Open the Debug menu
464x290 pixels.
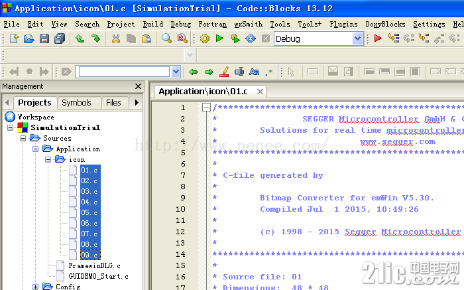(181, 24)
